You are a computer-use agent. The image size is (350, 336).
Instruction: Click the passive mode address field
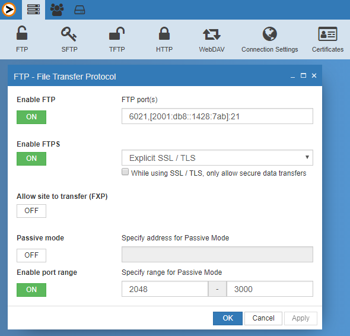coord(217,254)
